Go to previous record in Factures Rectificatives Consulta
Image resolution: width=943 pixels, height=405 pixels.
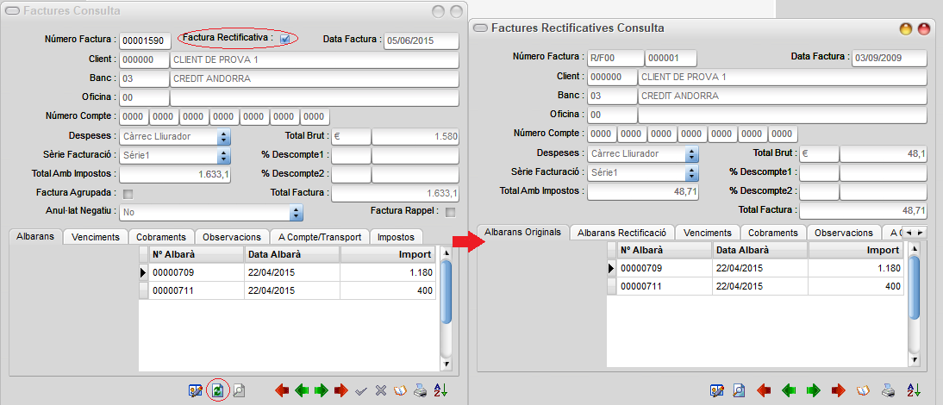tap(789, 390)
